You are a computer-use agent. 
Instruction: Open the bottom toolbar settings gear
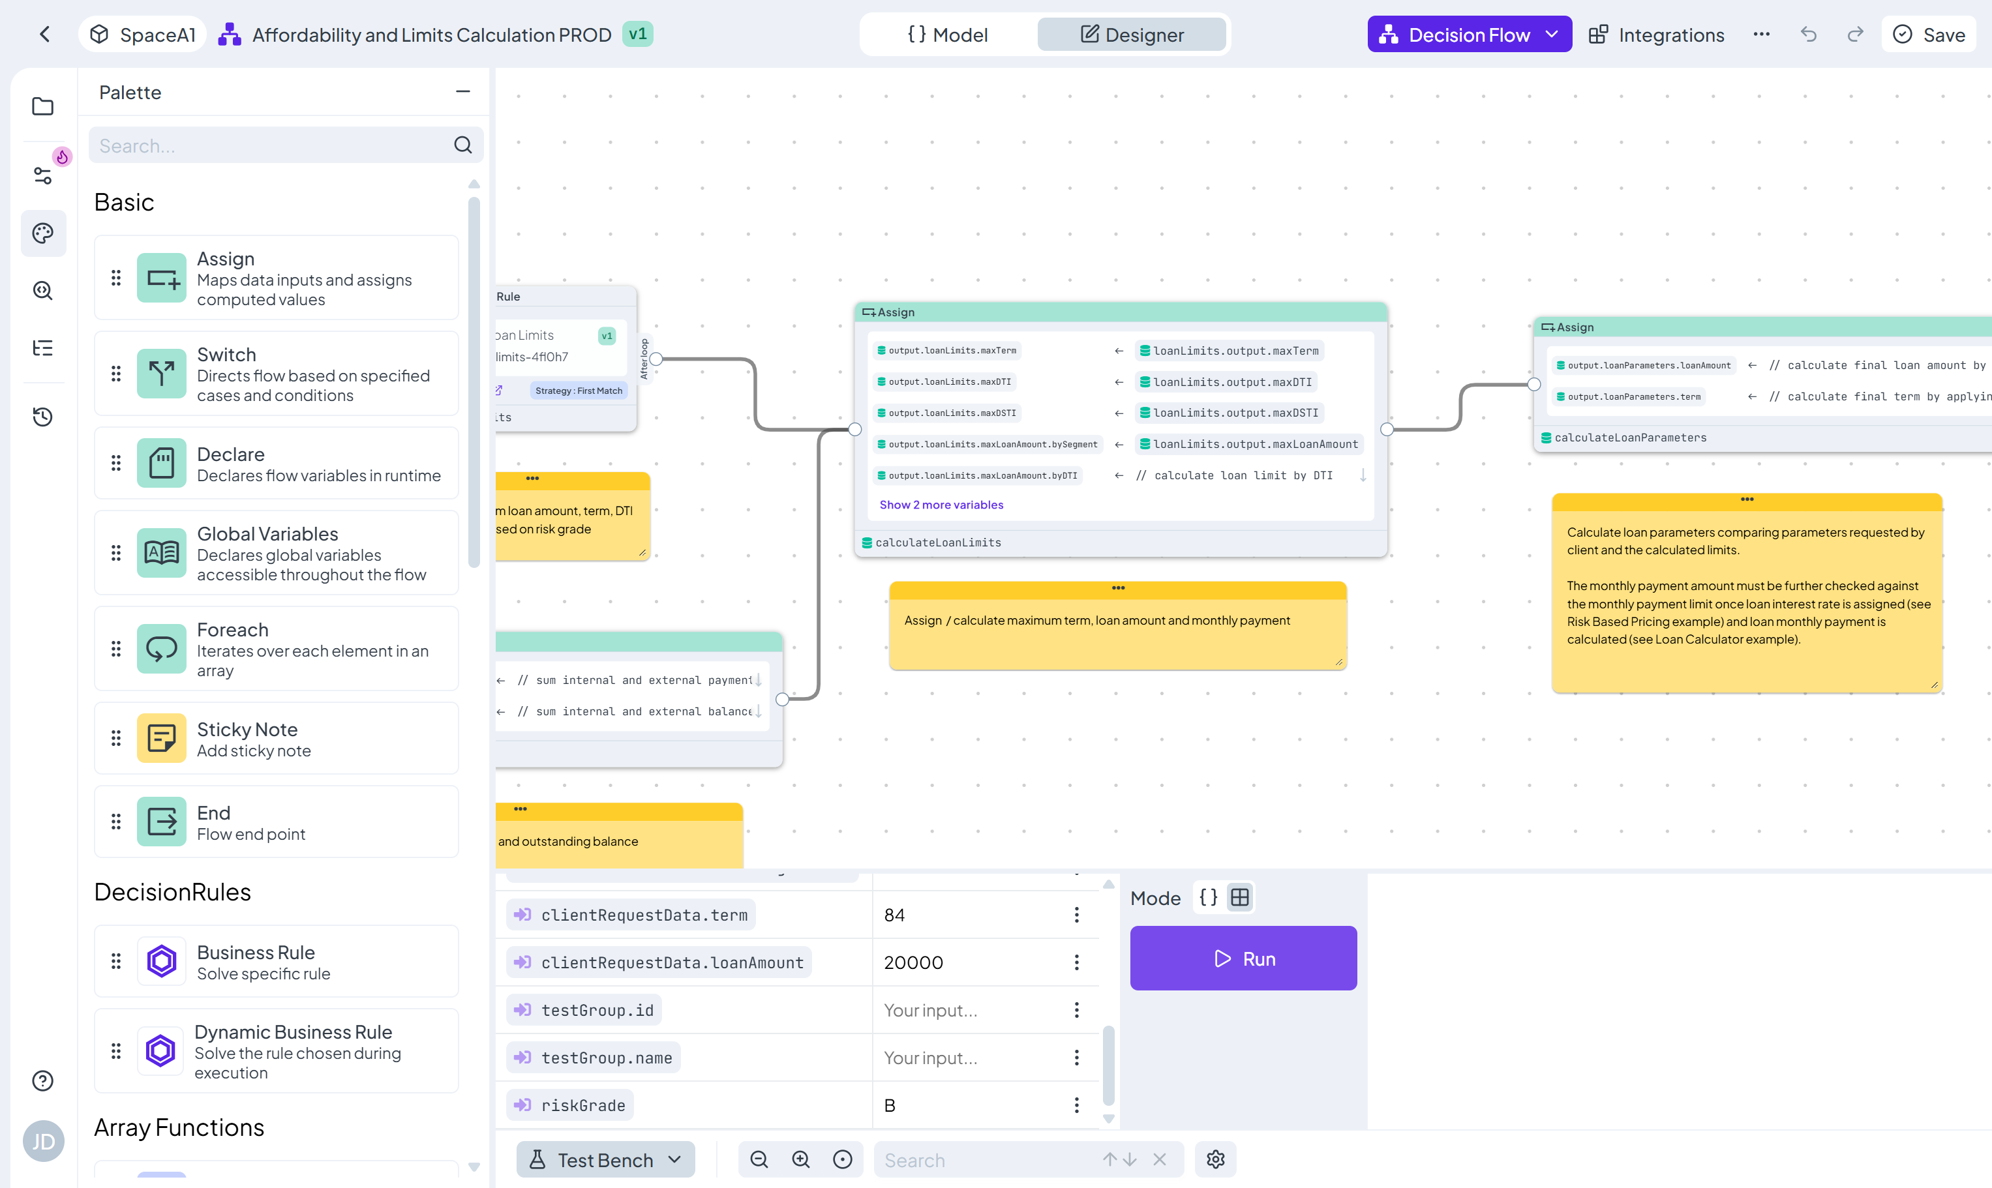[1215, 1159]
